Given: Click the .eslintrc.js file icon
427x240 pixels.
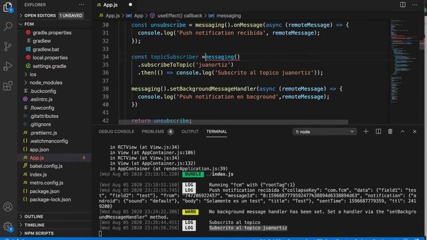Looking at the screenshot, I should tap(25, 99).
